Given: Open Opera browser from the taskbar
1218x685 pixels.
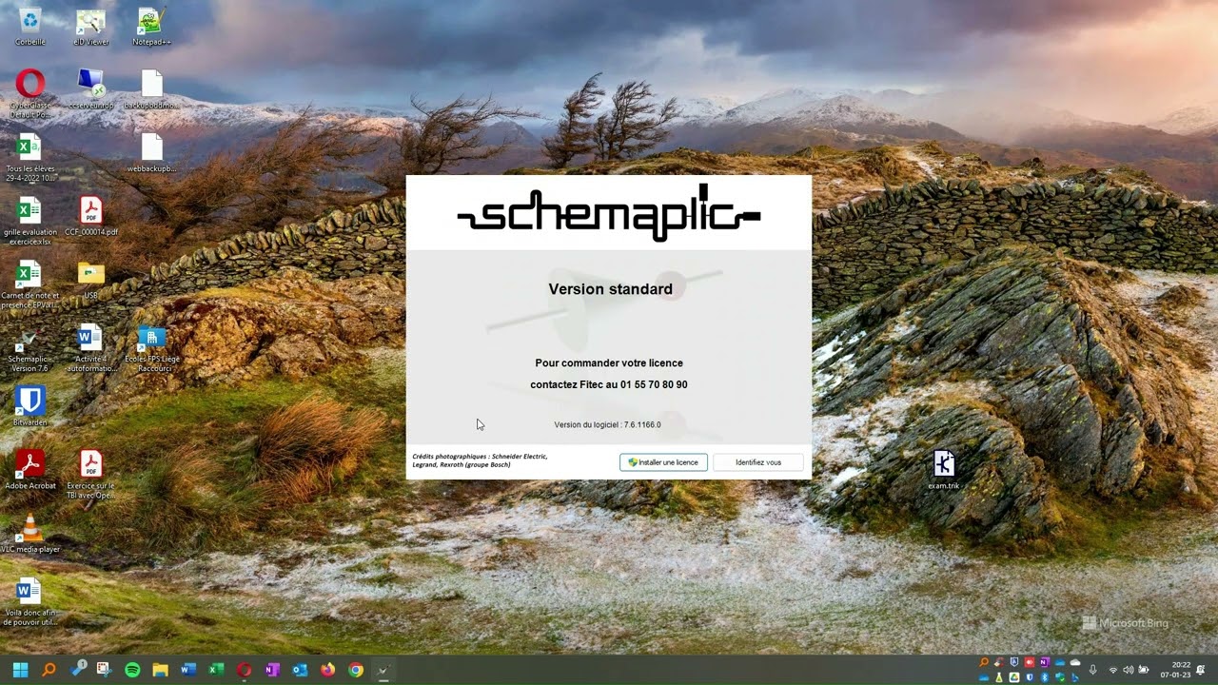Looking at the screenshot, I should [244, 670].
